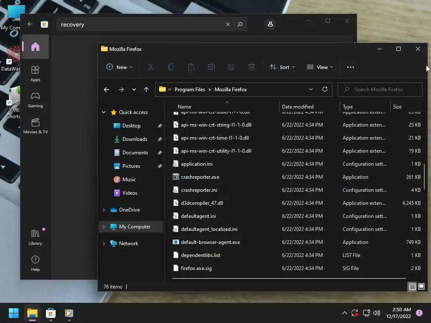The width and height of the screenshot is (431, 323).
Task: Click the Search Mozilla Firefox field
Action: point(380,90)
